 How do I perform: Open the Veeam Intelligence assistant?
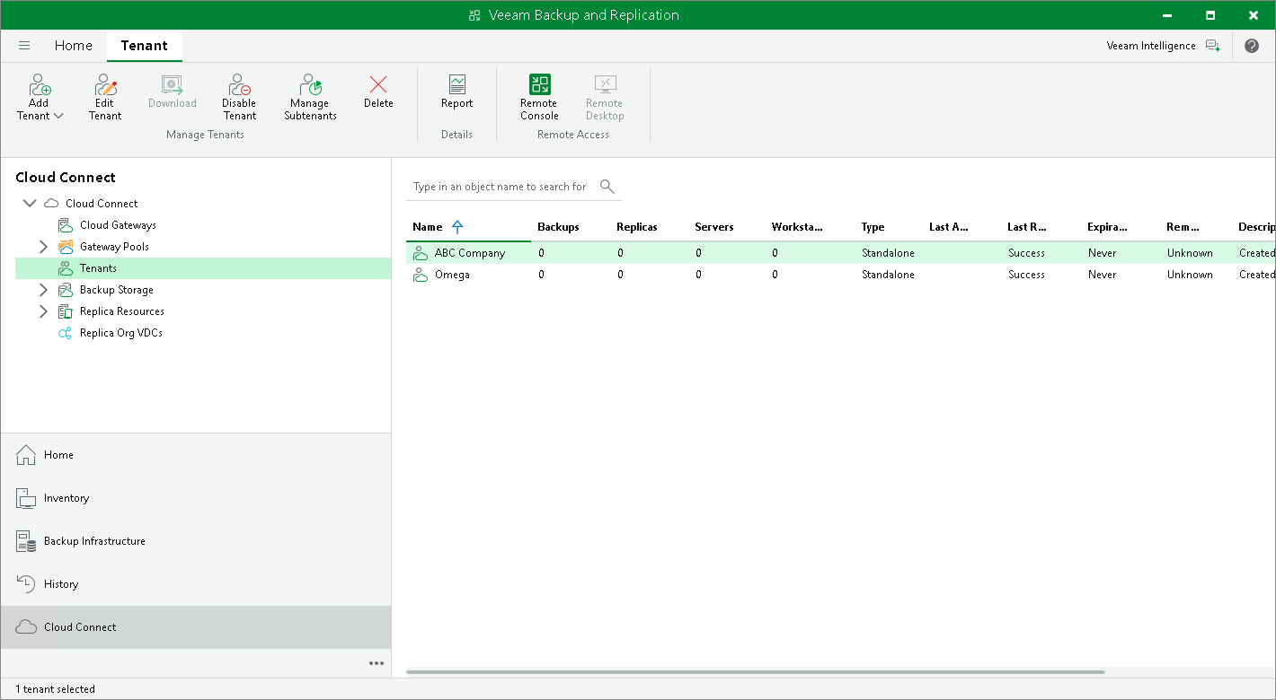pyautogui.click(x=1164, y=46)
